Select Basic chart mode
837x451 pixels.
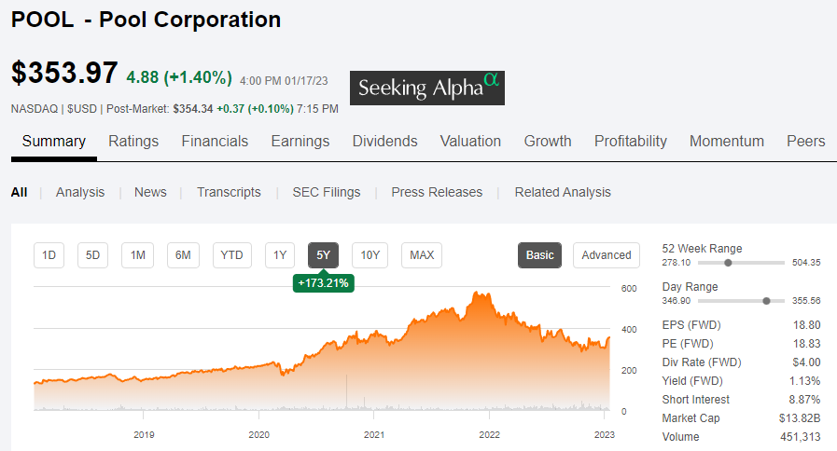(539, 255)
